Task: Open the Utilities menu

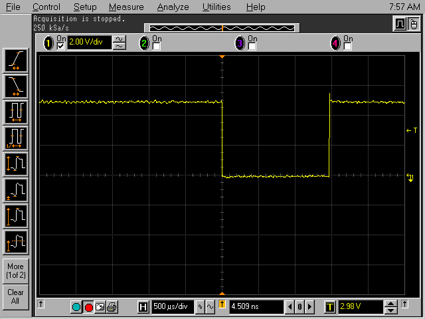Action: pos(216,7)
